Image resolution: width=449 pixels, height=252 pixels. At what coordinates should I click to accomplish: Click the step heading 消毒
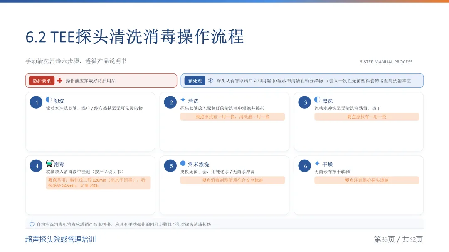point(59,165)
